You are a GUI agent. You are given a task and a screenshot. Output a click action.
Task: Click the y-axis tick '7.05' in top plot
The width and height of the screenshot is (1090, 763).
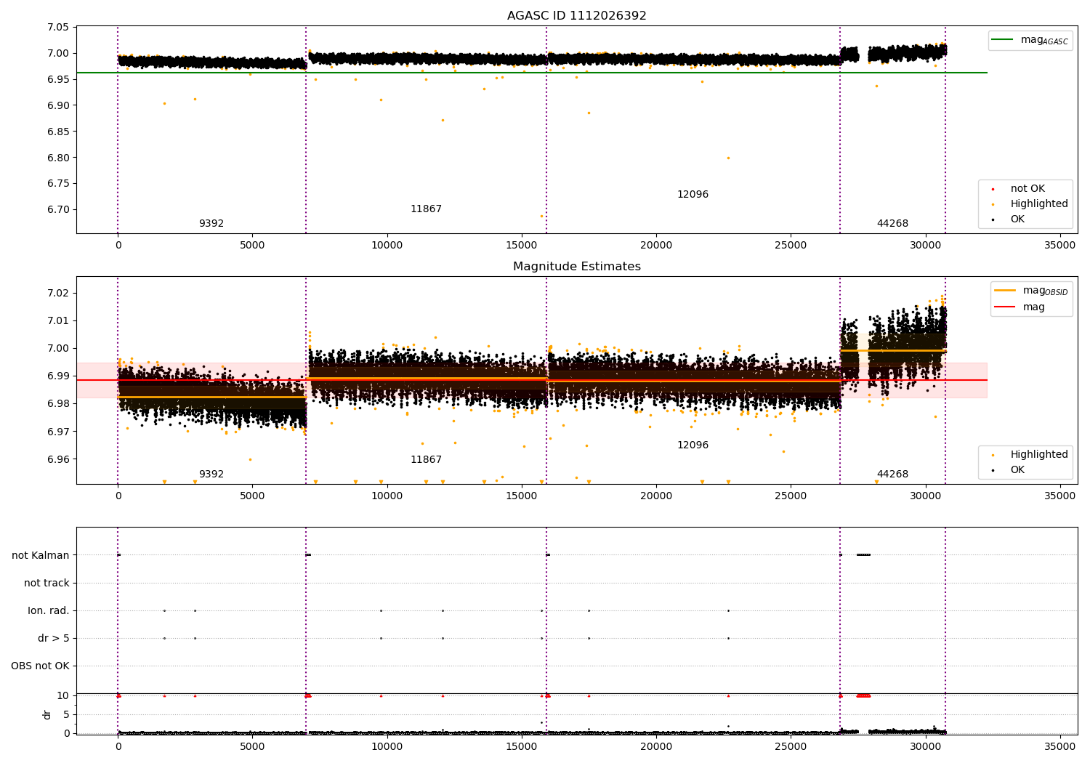point(59,28)
